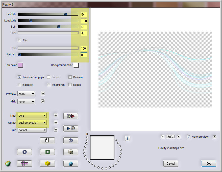
Task: Open the Preview quality dropdown
Action: click(26, 94)
